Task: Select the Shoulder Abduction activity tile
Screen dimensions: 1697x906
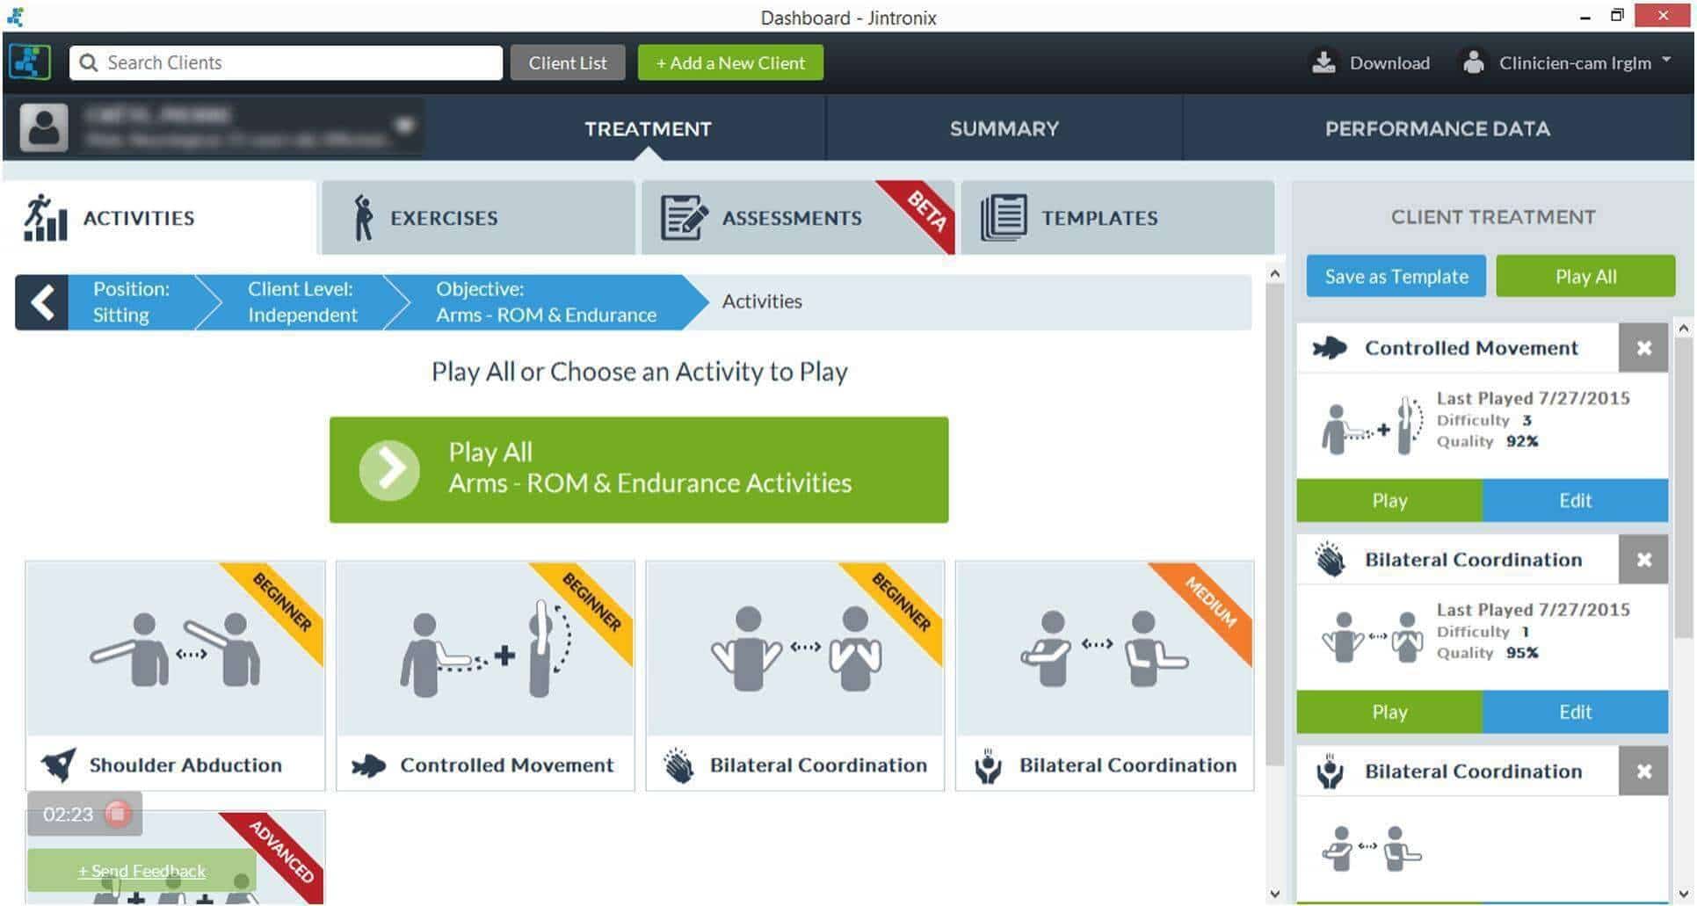Action: [x=175, y=675]
